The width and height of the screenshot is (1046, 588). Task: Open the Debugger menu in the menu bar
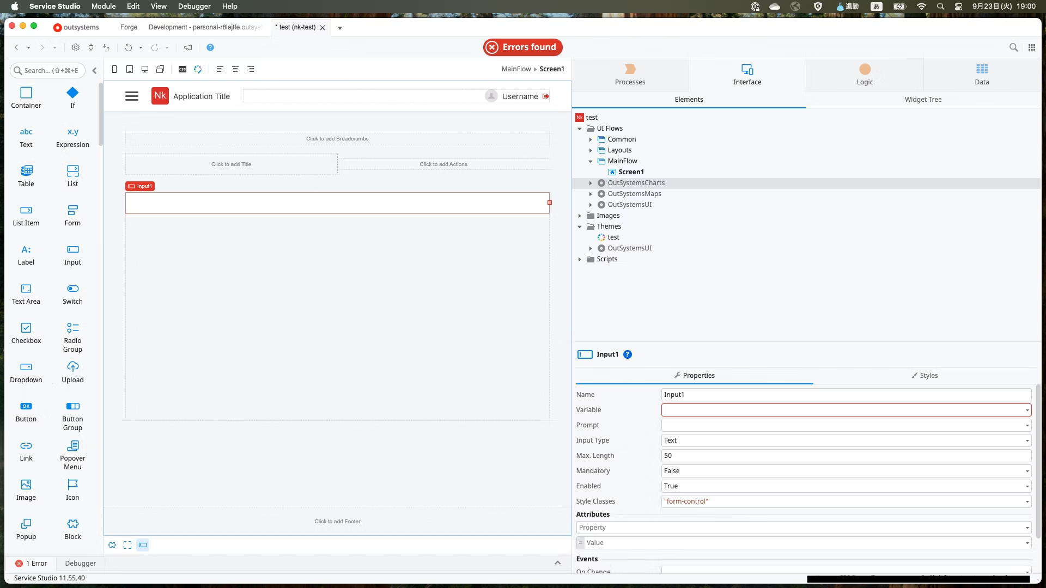pos(194,7)
